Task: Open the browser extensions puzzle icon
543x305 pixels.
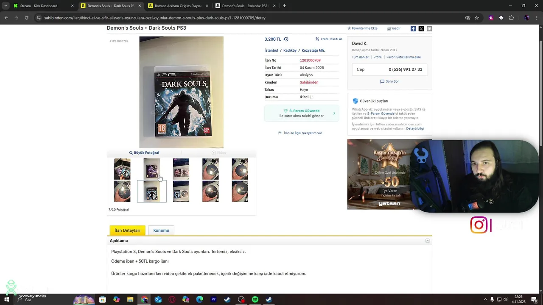Action: tap(511, 18)
